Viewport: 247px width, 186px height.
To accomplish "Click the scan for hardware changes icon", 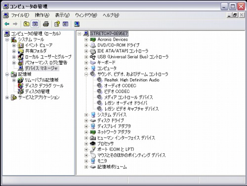I will (77, 24).
